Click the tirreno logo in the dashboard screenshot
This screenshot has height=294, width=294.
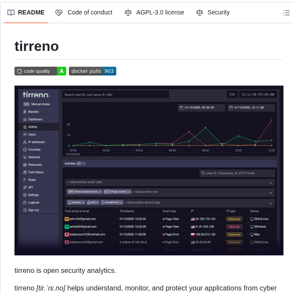[x=36, y=94]
